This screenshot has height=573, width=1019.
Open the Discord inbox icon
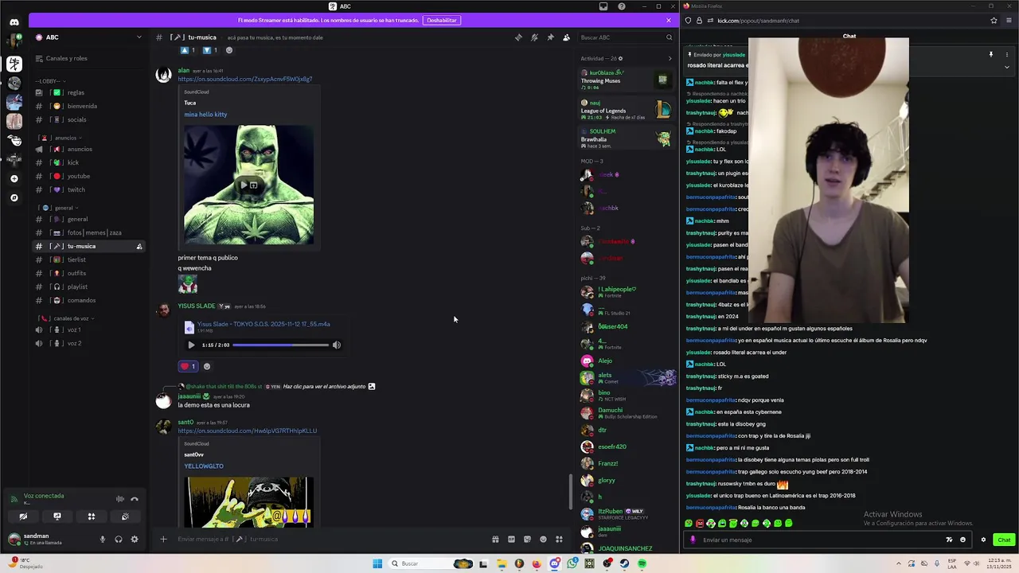click(x=603, y=6)
